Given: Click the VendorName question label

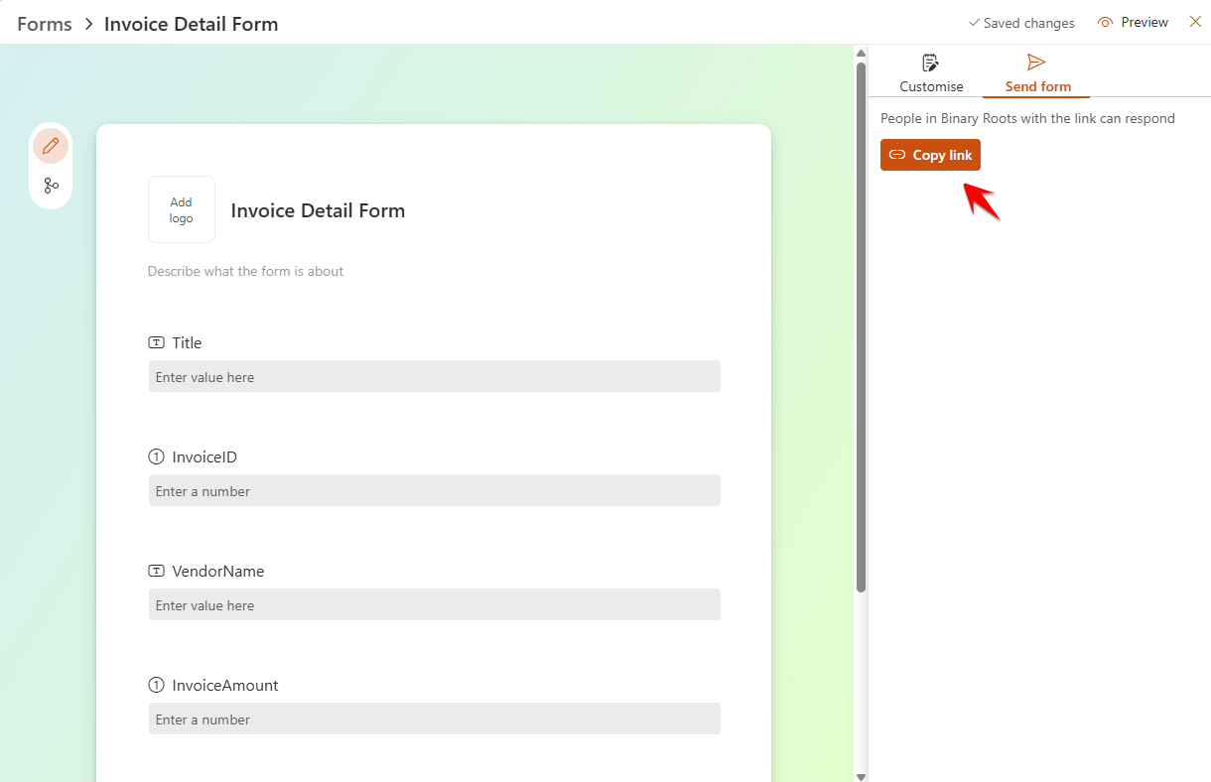Looking at the screenshot, I should 218,571.
